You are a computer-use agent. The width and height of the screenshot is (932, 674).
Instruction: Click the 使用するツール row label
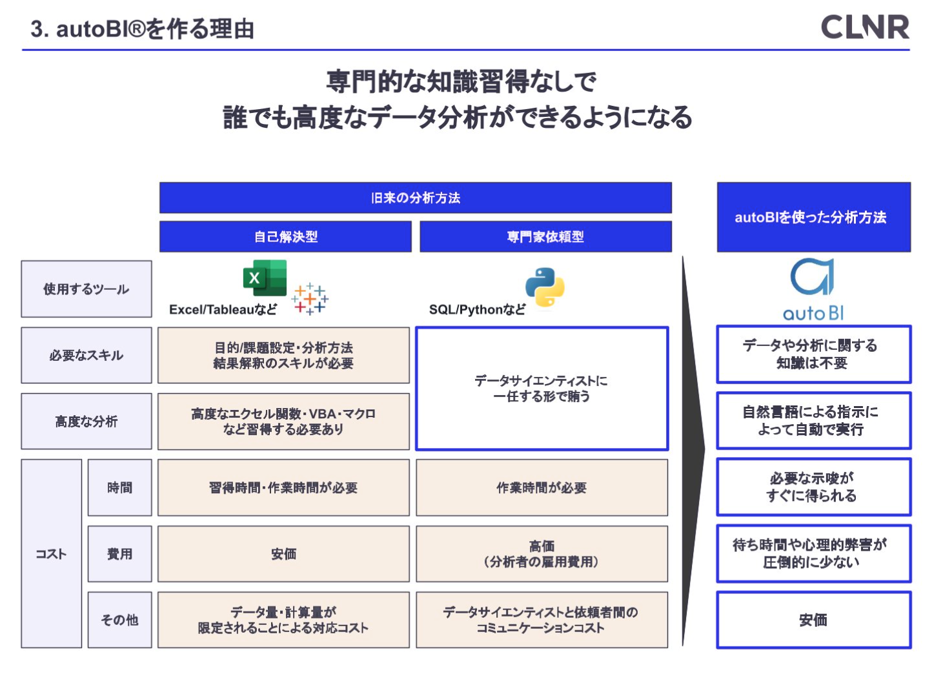[x=86, y=289]
